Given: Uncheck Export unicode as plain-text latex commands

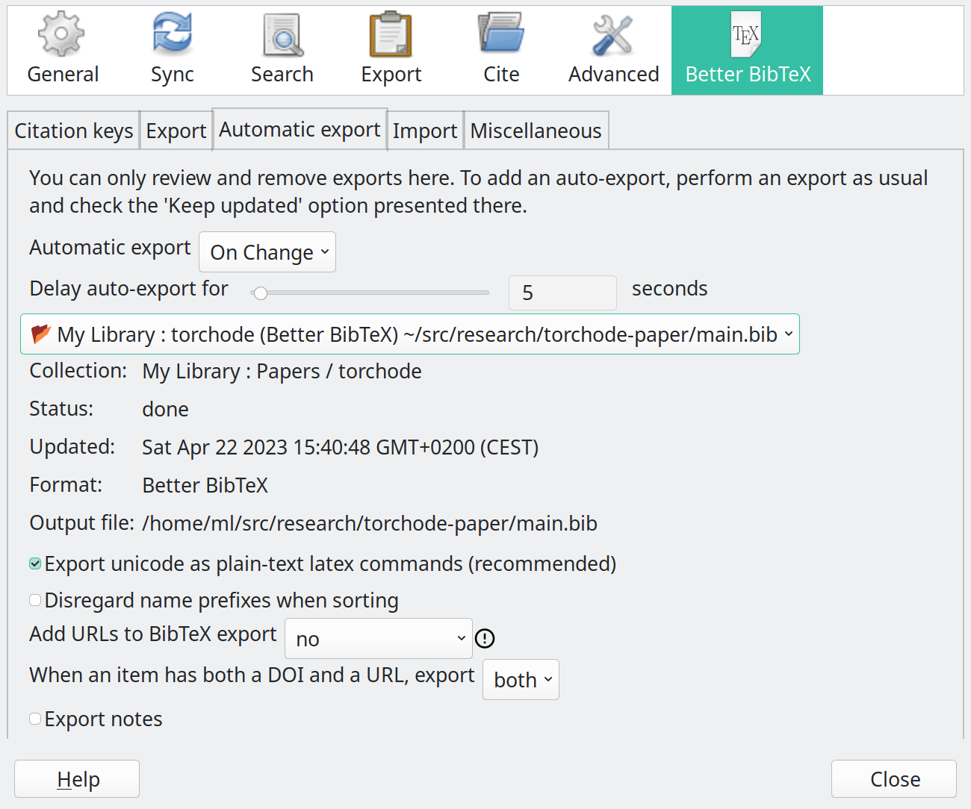Looking at the screenshot, I should pyautogui.click(x=35, y=563).
